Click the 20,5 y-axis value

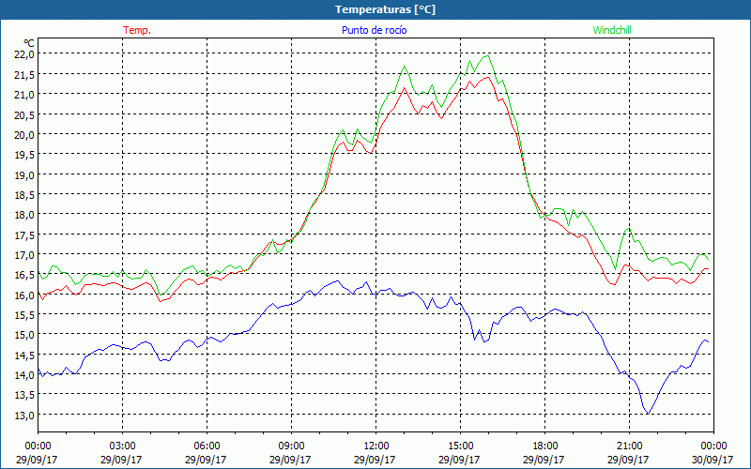pos(25,114)
